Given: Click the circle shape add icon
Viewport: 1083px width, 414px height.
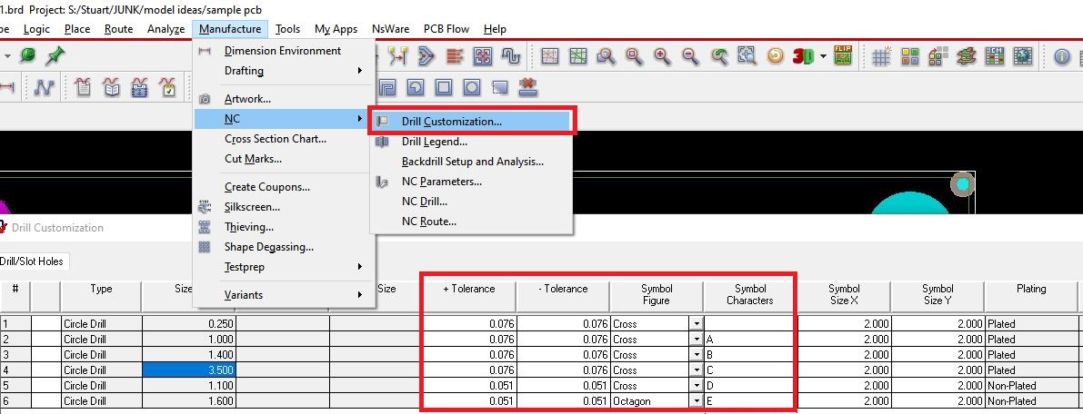Looking at the screenshot, I should tap(471, 88).
